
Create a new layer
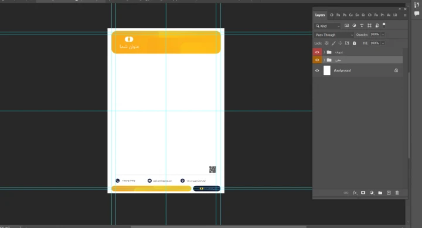[x=389, y=193]
